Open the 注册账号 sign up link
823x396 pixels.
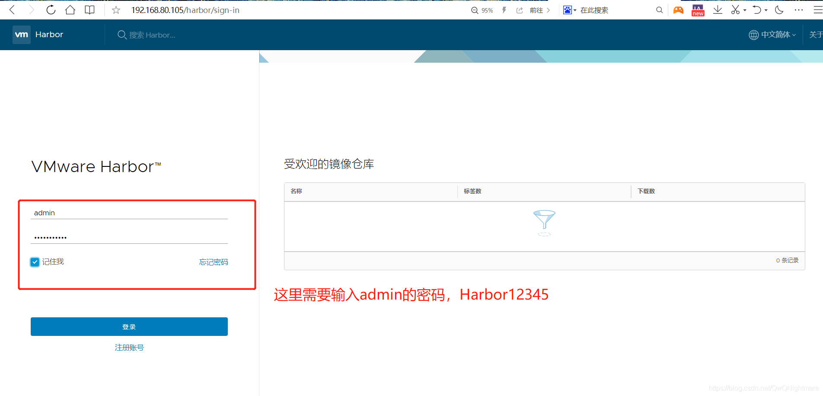point(129,348)
